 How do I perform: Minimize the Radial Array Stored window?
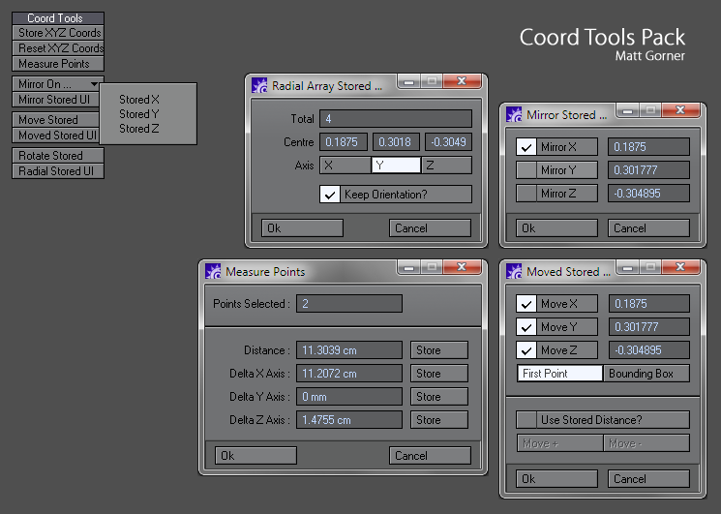[410, 82]
